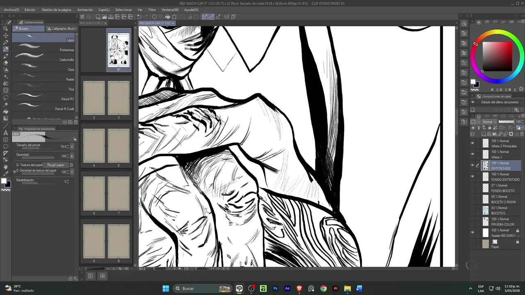Click the Fill icon in command bar
525x295 pixels.
[167, 17]
